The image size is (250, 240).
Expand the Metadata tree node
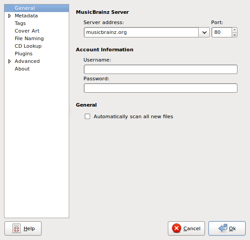click(9, 16)
